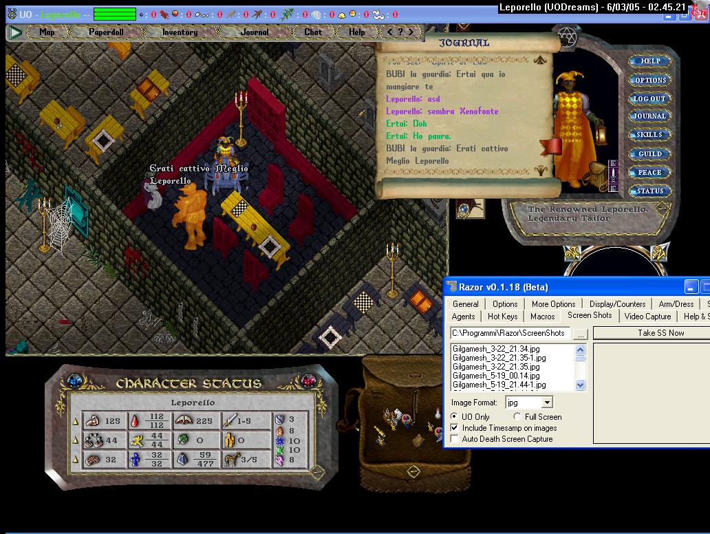
Task: Click the red hit points drop icon
Action: tap(134, 421)
